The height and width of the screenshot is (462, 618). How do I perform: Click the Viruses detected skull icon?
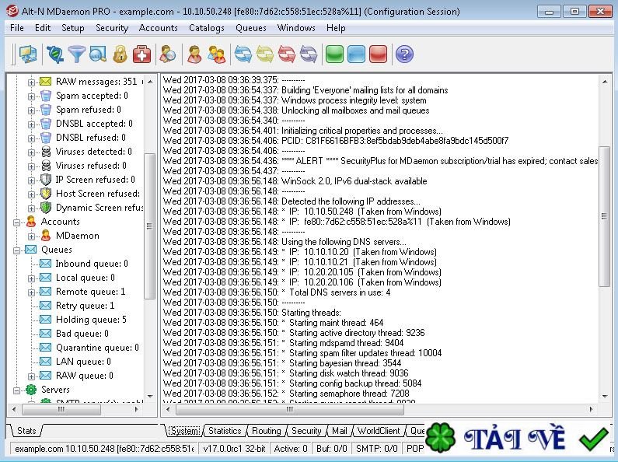[46, 152]
